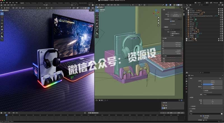The image size is (224, 123).
Task: Switch to the Sculpting workspace tab
Action: [34, 3]
